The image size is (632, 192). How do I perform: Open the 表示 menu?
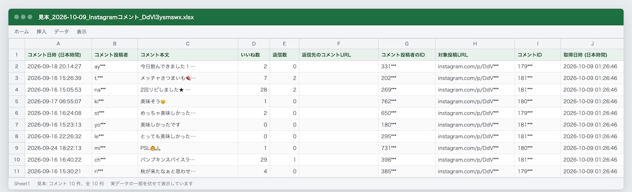[81, 31]
